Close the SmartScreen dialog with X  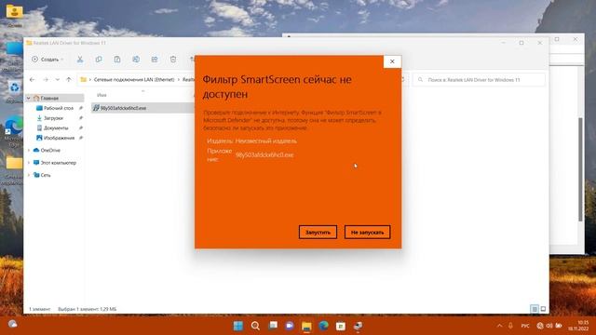(x=392, y=61)
